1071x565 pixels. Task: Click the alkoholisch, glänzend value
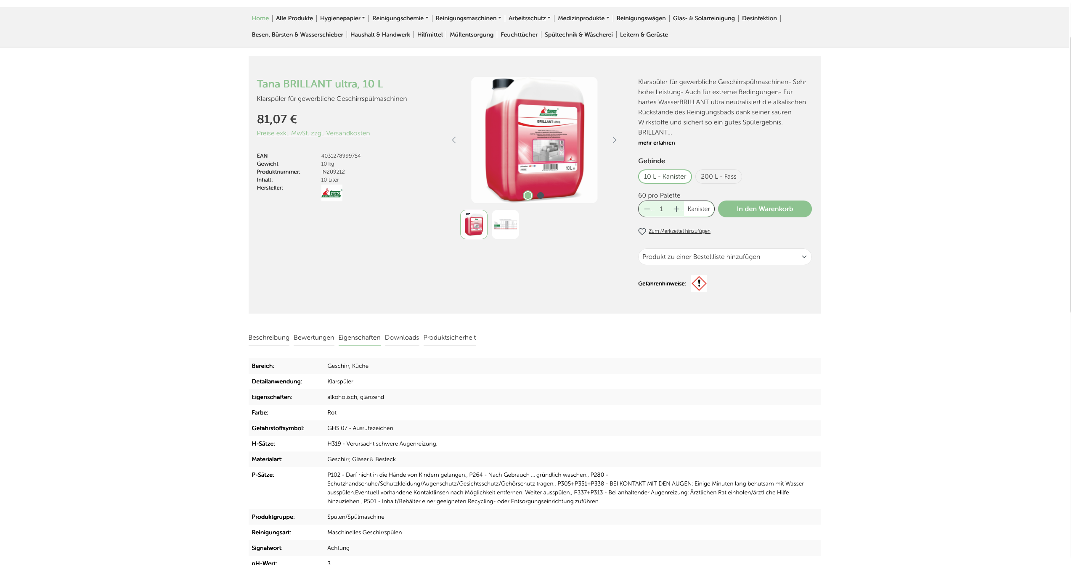355,397
